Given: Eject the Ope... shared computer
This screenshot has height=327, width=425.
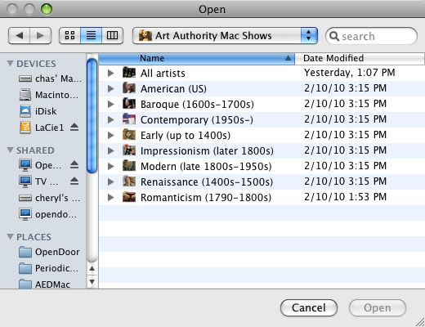Looking at the screenshot, I should click(74, 165).
